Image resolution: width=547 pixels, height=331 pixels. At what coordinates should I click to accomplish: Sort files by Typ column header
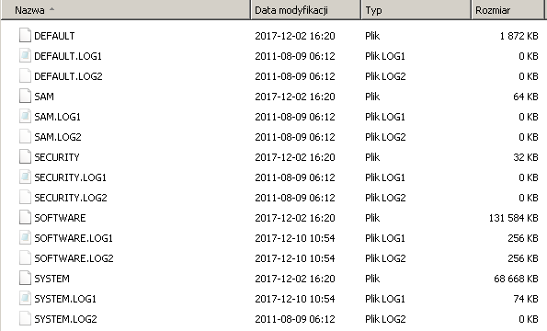click(416, 10)
